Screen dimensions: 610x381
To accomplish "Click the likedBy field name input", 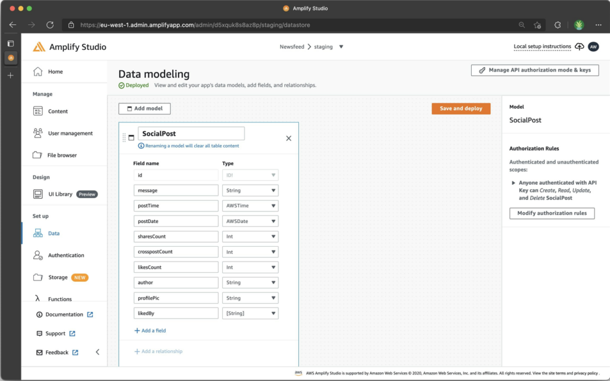I will (176, 313).
